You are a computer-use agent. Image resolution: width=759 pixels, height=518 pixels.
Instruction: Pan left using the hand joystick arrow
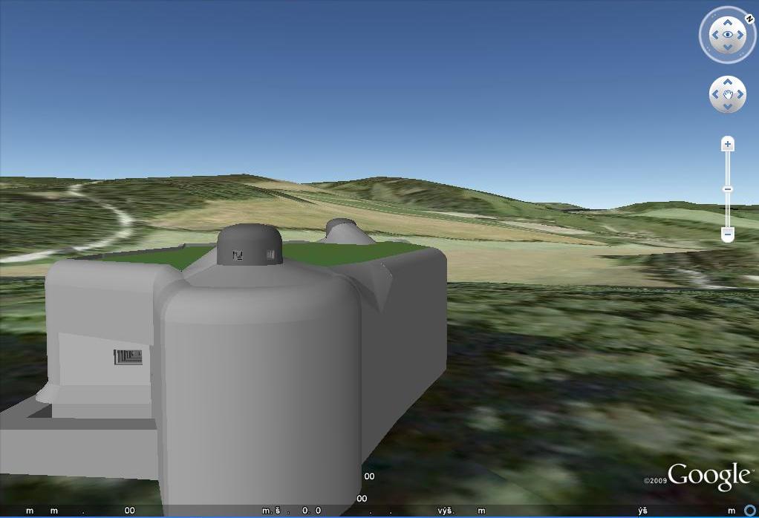click(715, 94)
